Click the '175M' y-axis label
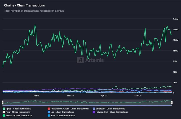This screenshot has width=181, height=119. (176, 19)
